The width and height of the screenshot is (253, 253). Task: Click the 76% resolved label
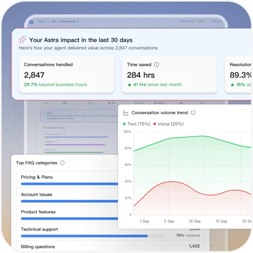click(188, 235)
